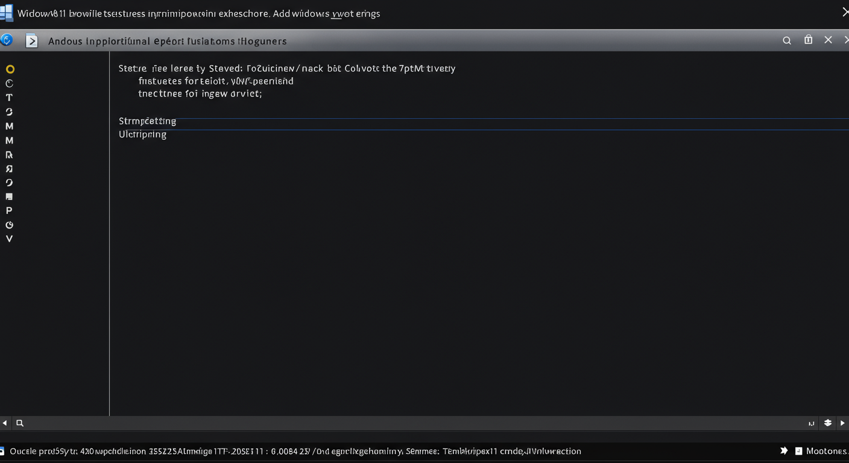Click the left arrow on the bottom scrollbar
849x463 pixels.
(x=5, y=423)
